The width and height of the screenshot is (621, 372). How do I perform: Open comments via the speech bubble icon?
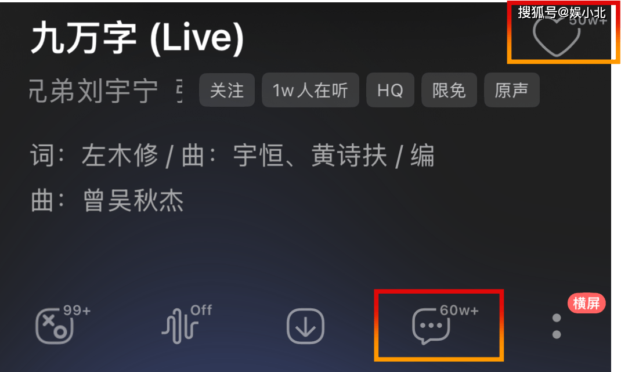click(x=431, y=326)
